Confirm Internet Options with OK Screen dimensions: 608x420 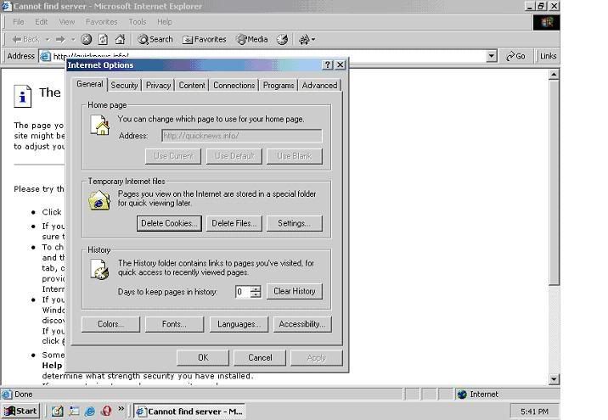click(x=203, y=357)
